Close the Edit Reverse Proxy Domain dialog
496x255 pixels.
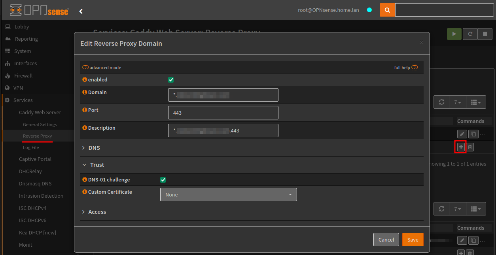pos(421,42)
